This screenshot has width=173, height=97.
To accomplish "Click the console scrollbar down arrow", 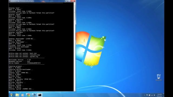I will pos(75,90).
